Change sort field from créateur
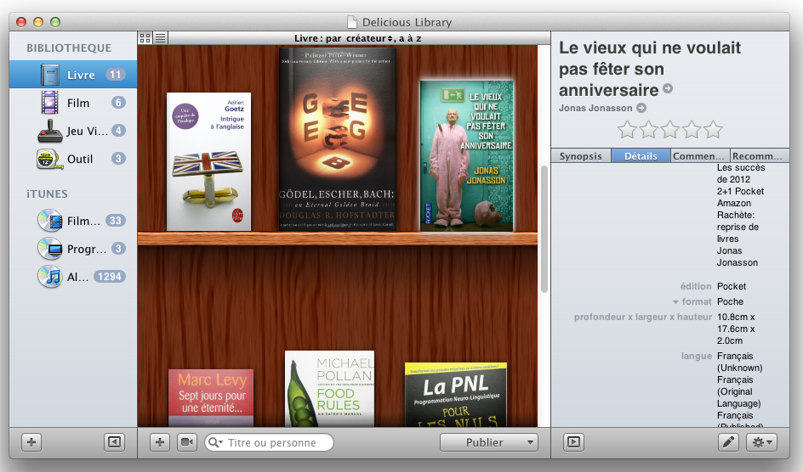Image resolution: width=803 pixels, height=472 pixels. 369,38
